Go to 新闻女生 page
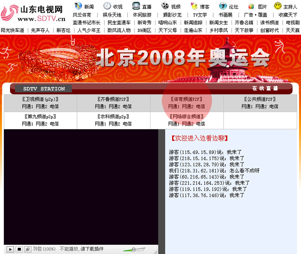 coord(219,23)
